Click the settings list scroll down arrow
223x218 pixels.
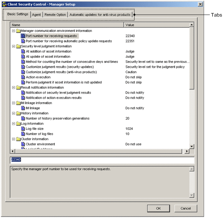[191, 146]
